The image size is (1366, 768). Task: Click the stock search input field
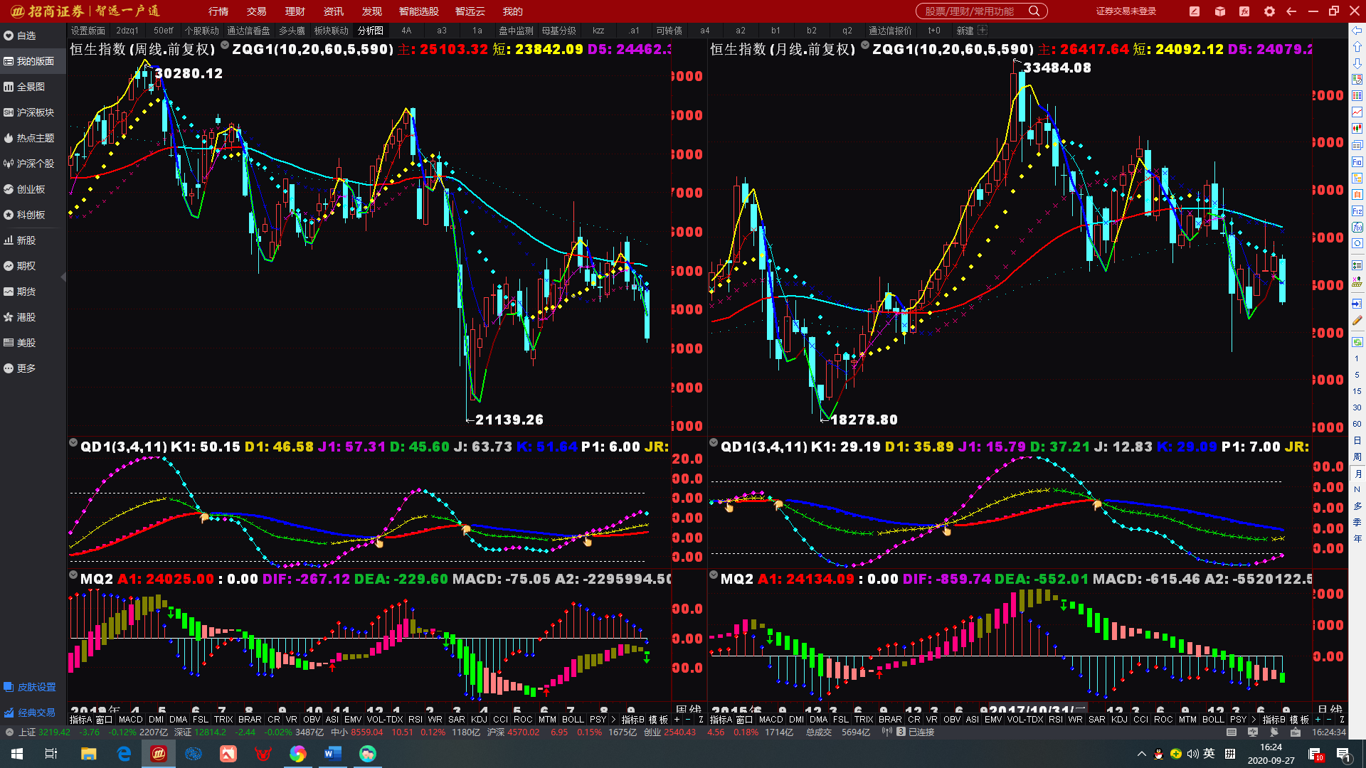click(971, 11)
